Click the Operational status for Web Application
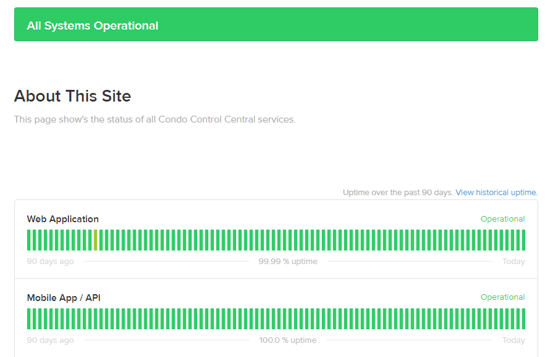 tap(502, 219)
